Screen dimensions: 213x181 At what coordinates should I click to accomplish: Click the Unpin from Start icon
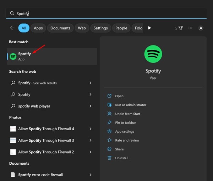pos(109,114)
